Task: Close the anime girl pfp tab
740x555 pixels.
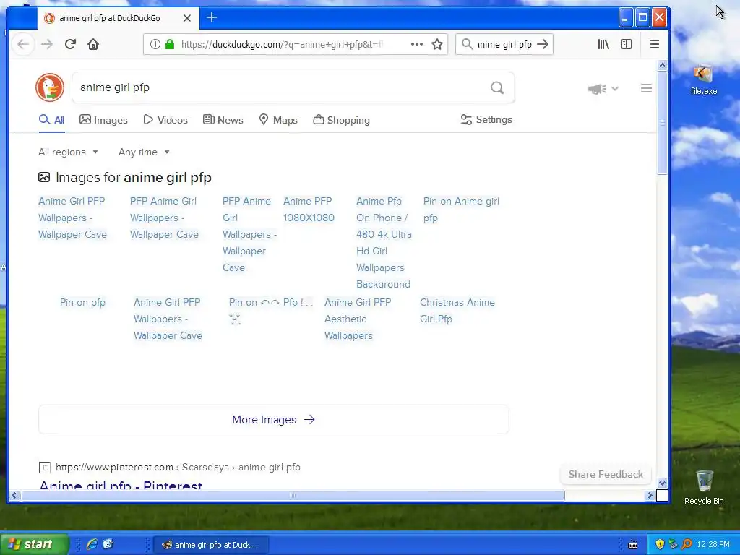Action: 187,18
